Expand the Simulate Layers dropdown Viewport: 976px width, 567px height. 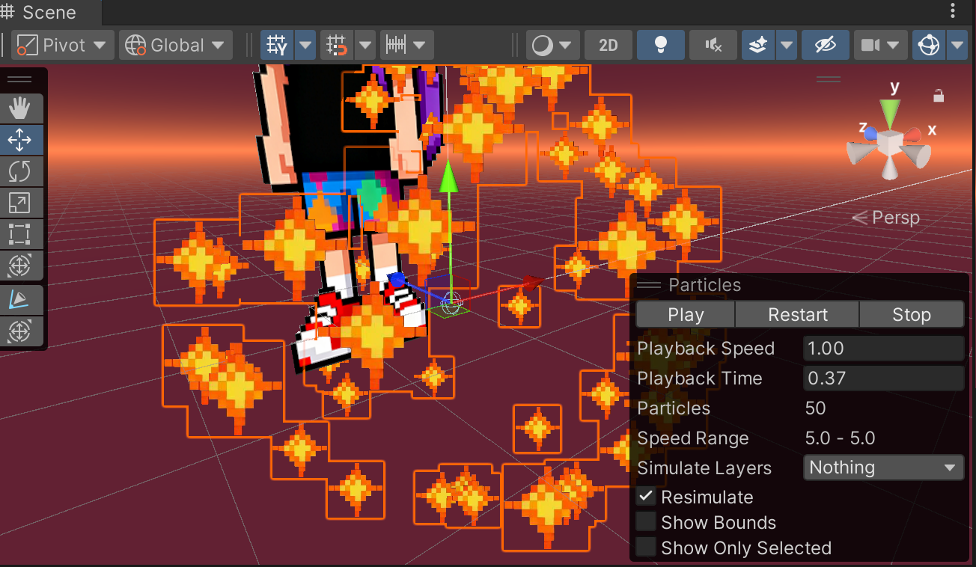pos(882,468)
